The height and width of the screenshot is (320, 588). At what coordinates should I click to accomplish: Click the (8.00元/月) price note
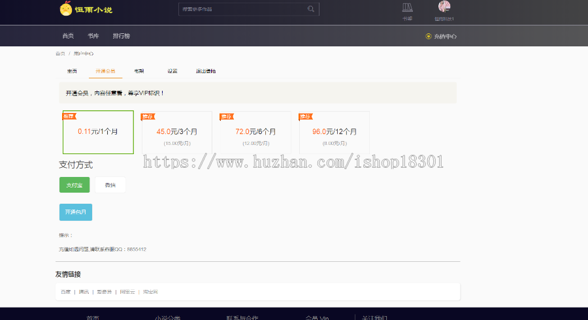tap(335, 143)
